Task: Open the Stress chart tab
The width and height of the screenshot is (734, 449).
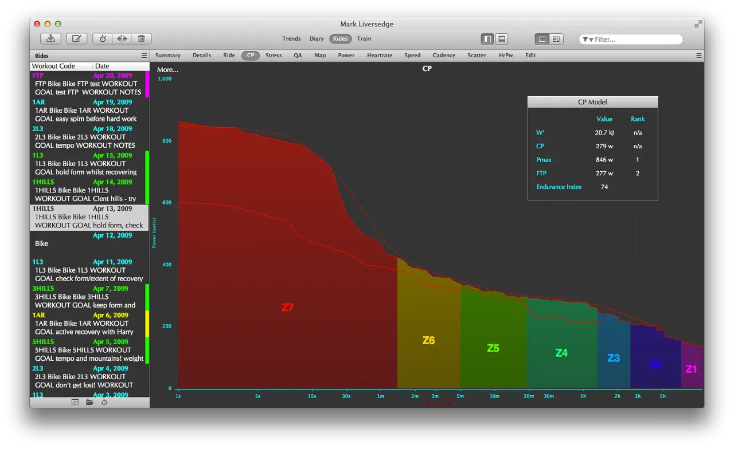Action: click(274, 56)
